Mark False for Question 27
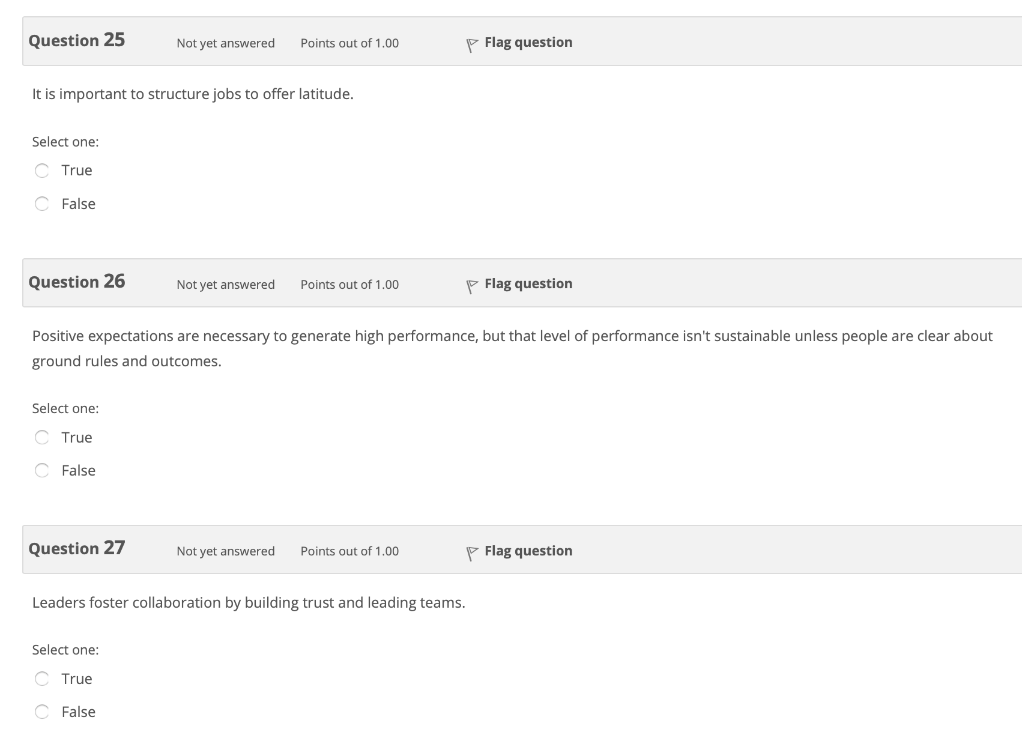Viewport: 1022px width, 747px height. [x=41, y=712]
